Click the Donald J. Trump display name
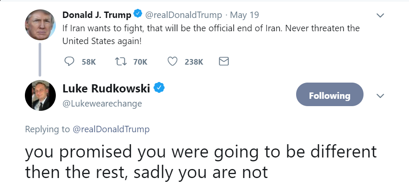409x187 pixels. [97, 15]
